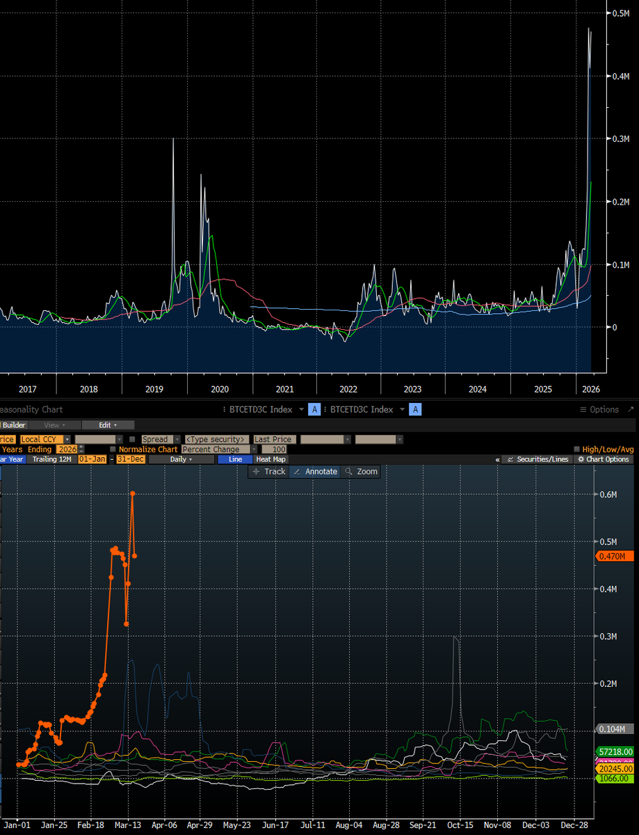Click the gray 0.104M value label
The height and width of the screenshot is (835, 639).
[615, 729]
